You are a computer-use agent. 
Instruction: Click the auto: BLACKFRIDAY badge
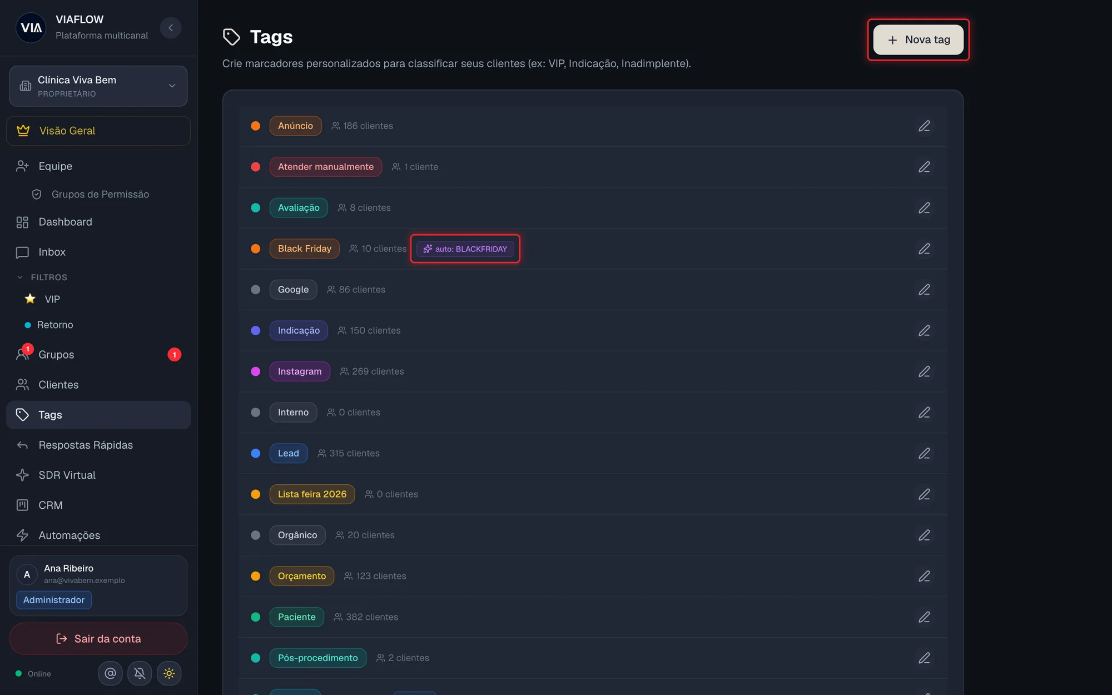coord(465,249)
